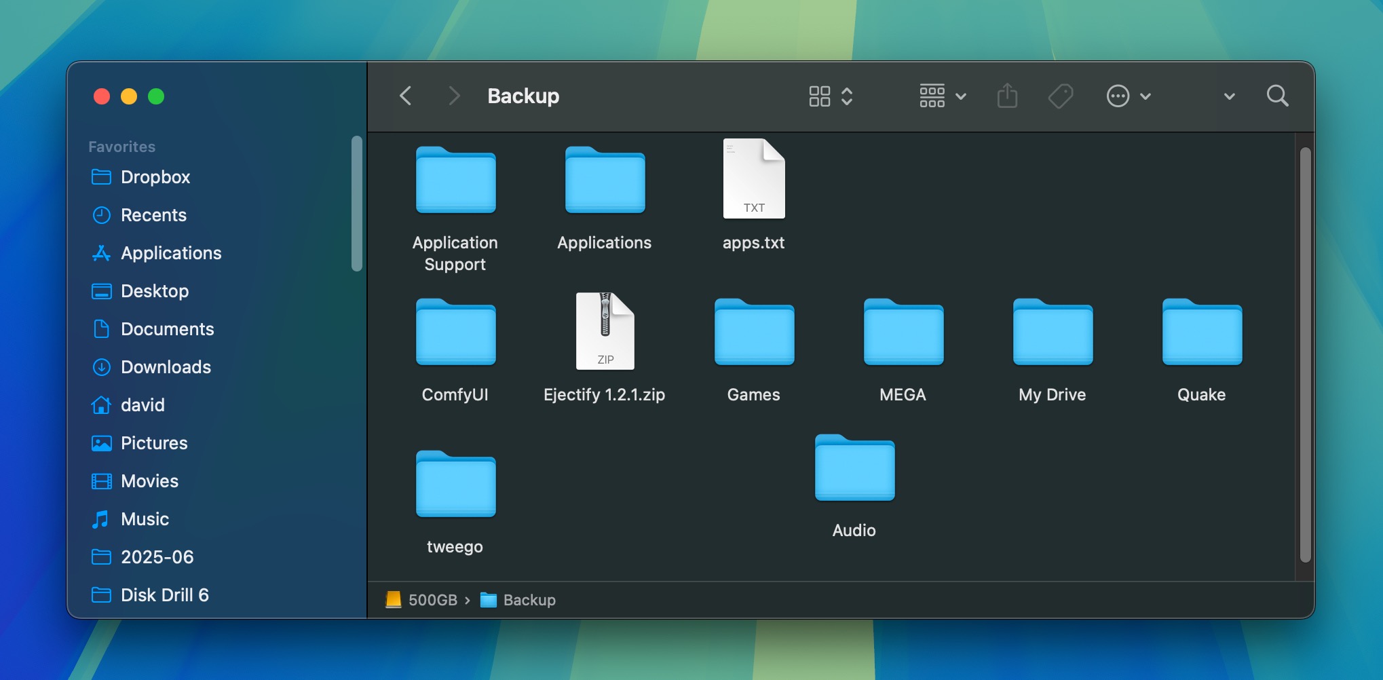The image size is (1383, 680).
Task: Select the Backup breadcrumb at the bottom
Action: tap(529, 600)
